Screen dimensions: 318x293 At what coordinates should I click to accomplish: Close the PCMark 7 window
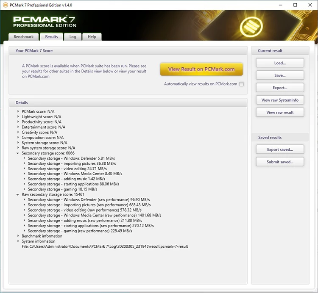coord(310,5)
